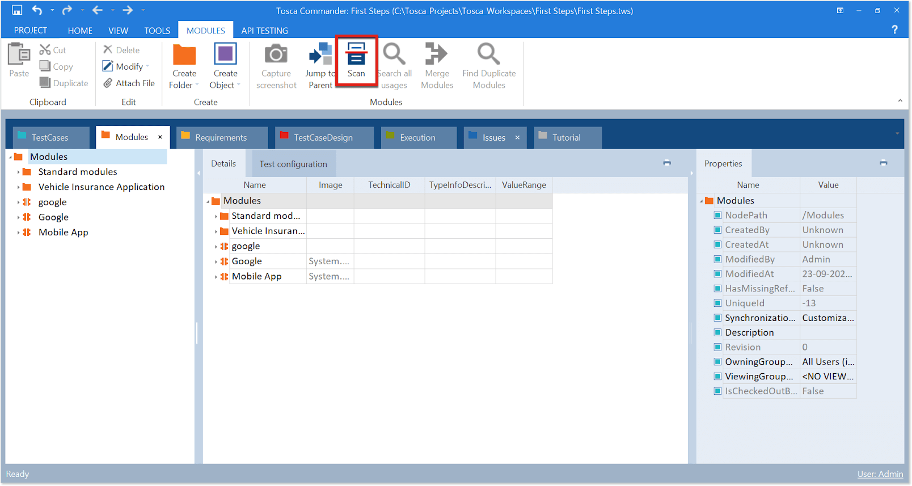The height and width of the screenshot is (486, 912).
Task: Click Find Duplicate Modules icon
Action: coord(488,55)
